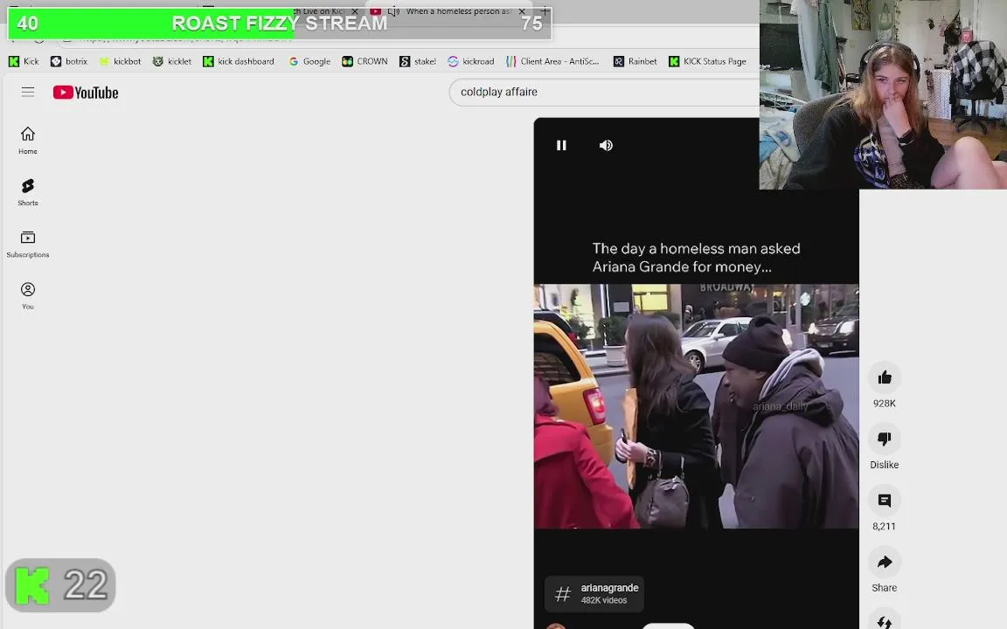Open Subscriptions in the sidebar
This screenshot has height=629, width=1007.
28,244
